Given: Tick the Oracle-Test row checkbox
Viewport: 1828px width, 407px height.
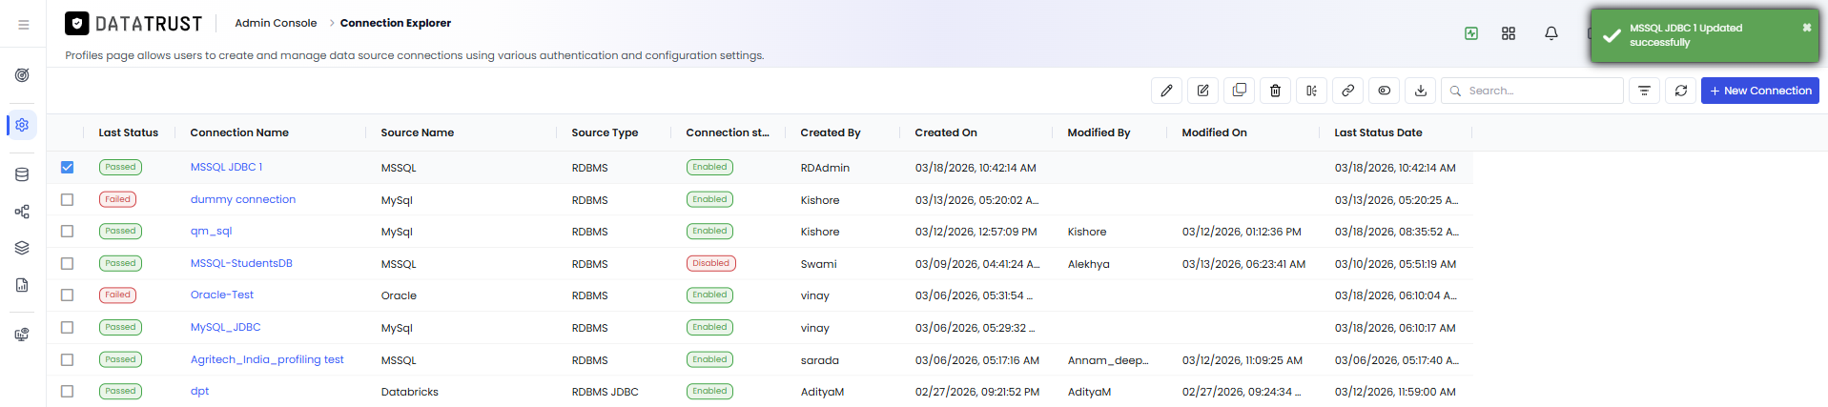Looking at the screenshot, I should click(x=67, y=295).
